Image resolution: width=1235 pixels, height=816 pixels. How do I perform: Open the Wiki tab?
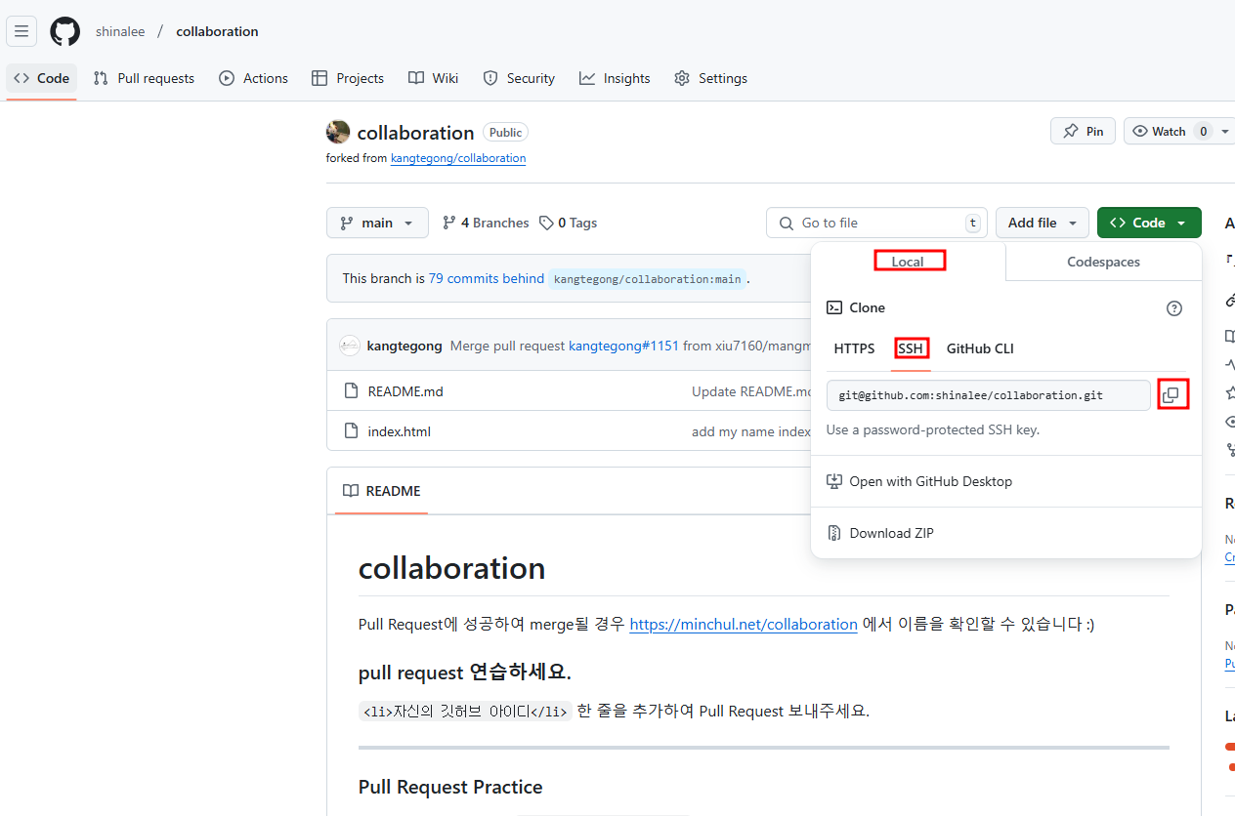coord(433,78)
